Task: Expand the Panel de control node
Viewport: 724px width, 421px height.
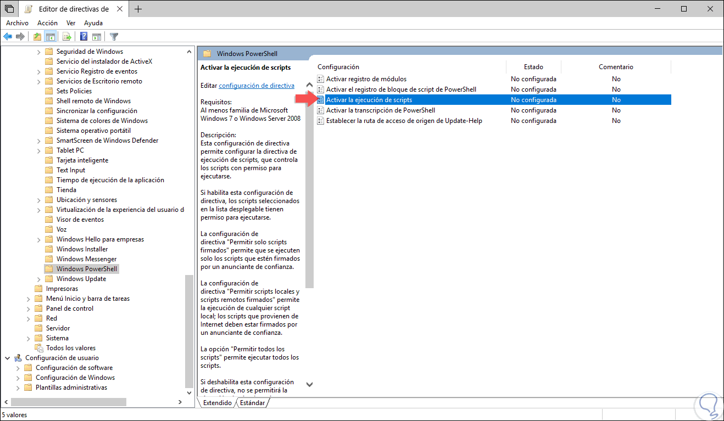Action: tap(27, 308)
